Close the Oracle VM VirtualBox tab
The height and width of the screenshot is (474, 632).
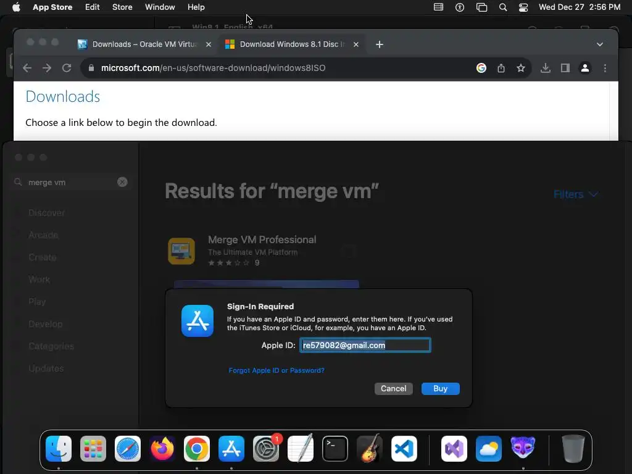pyautogui.click(x=209, y=44)
